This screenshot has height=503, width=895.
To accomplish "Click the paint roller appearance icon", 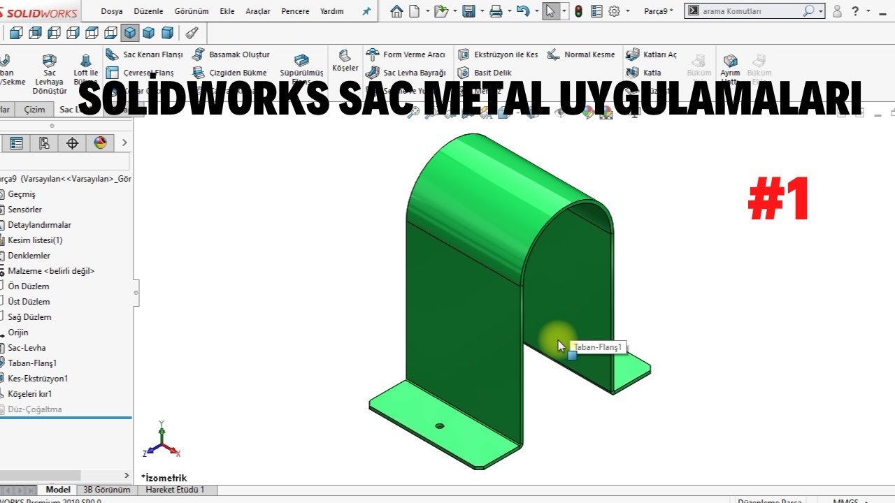I will 192,33.
